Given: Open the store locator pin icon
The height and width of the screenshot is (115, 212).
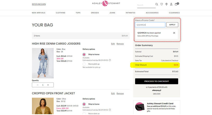Looking at the screenshot, I should tap(166, 4).
